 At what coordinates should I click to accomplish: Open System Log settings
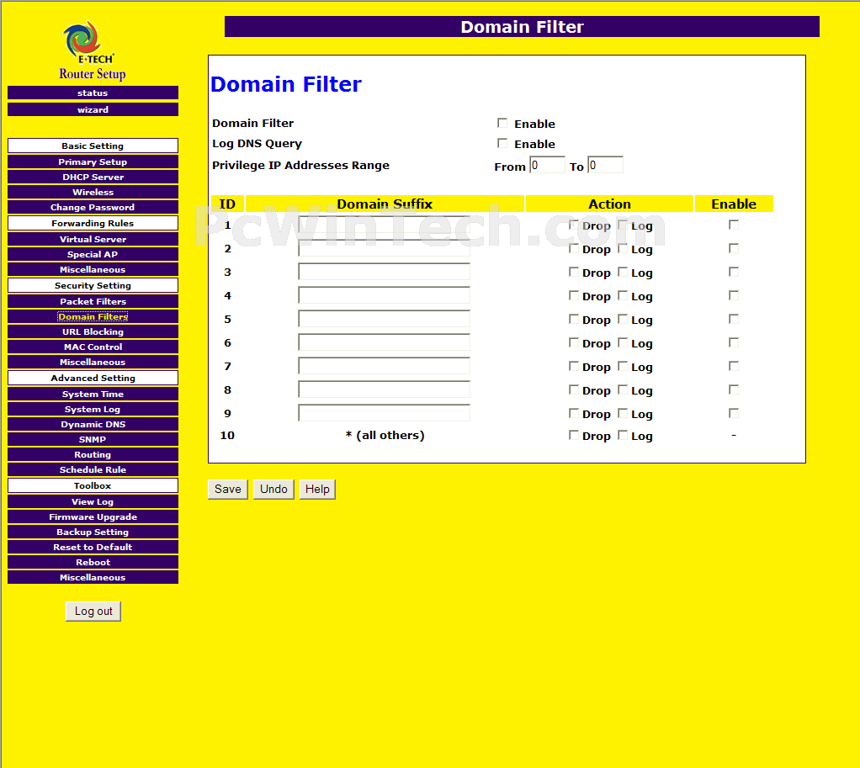pos(93,409)
